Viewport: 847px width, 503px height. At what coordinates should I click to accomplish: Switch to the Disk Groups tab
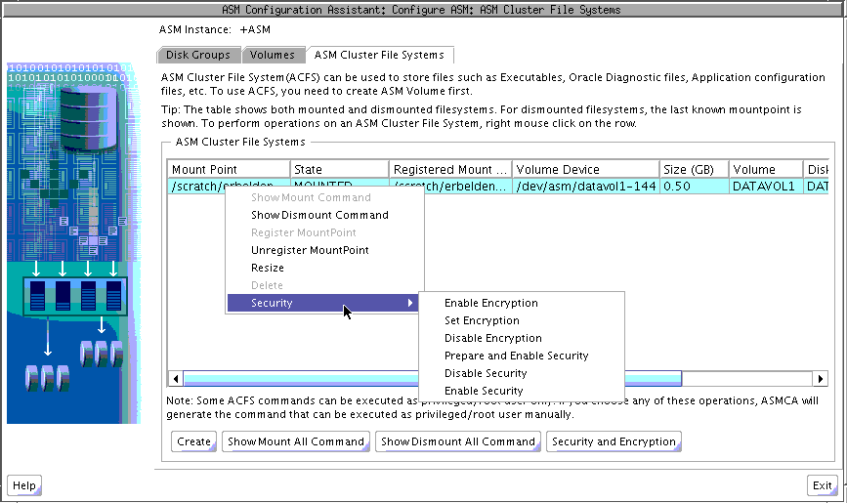pyautogui.click(x=197, y=55)
